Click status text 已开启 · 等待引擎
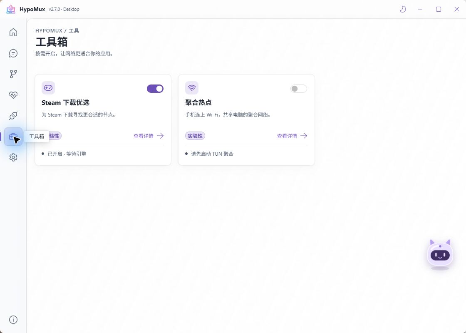 (x=67, y=154)
